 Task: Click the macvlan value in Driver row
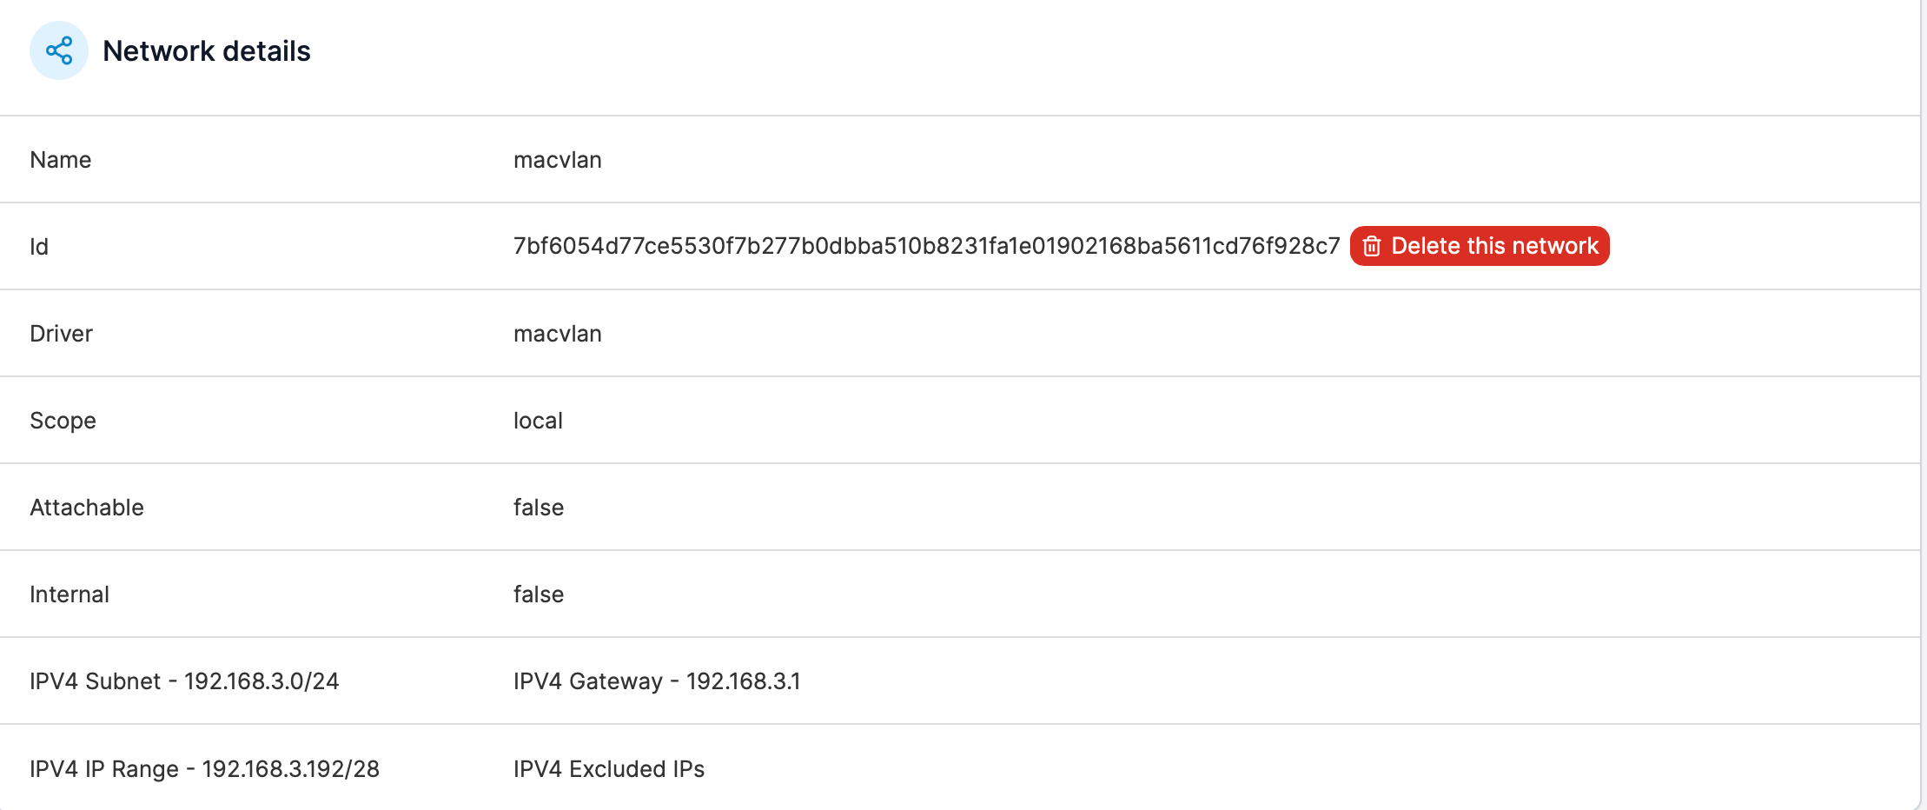[557, 334]
